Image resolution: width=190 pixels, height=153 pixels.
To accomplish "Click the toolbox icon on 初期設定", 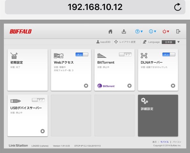I will click(x=14, y=56).
